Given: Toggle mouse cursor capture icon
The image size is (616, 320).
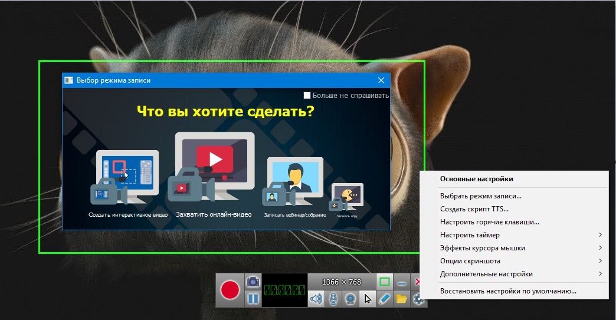Looking at the screenshot, I should [x=368, y=299].
